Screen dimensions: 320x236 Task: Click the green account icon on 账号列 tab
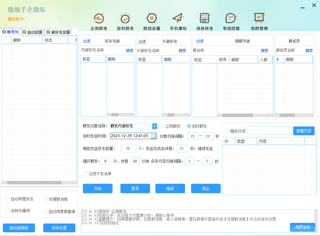click(4, 32)
